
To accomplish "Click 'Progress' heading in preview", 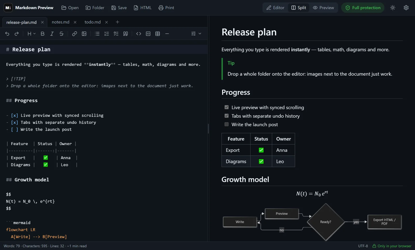I will pyautogui.click(x=236, y=92).
